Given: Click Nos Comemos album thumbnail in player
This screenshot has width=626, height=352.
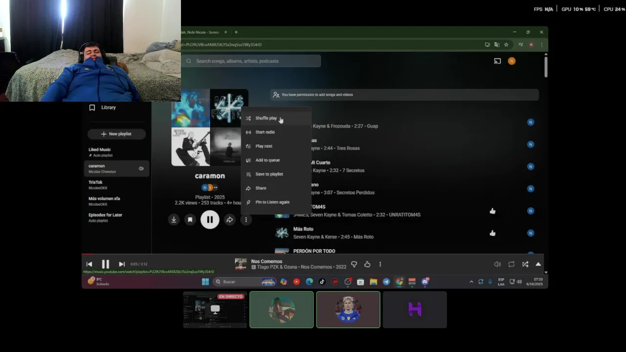Looking at the screenshot, I should tap(241, 264).
